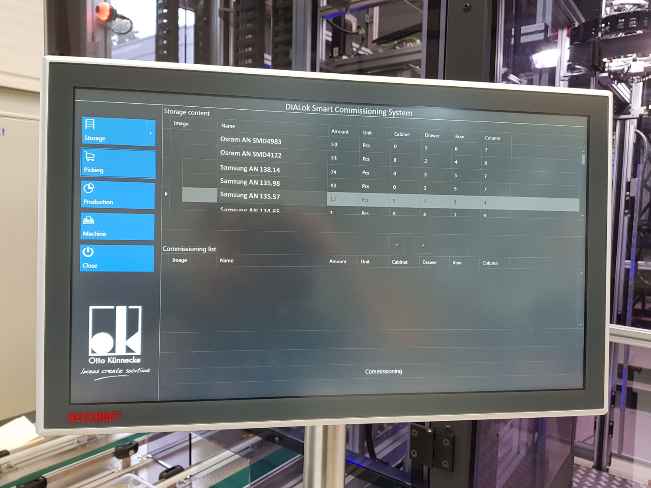The height and width of the screenshot is (488, 651).
Task: Click the down chevron button above Commissioning list
Action: tap(396, 245)
